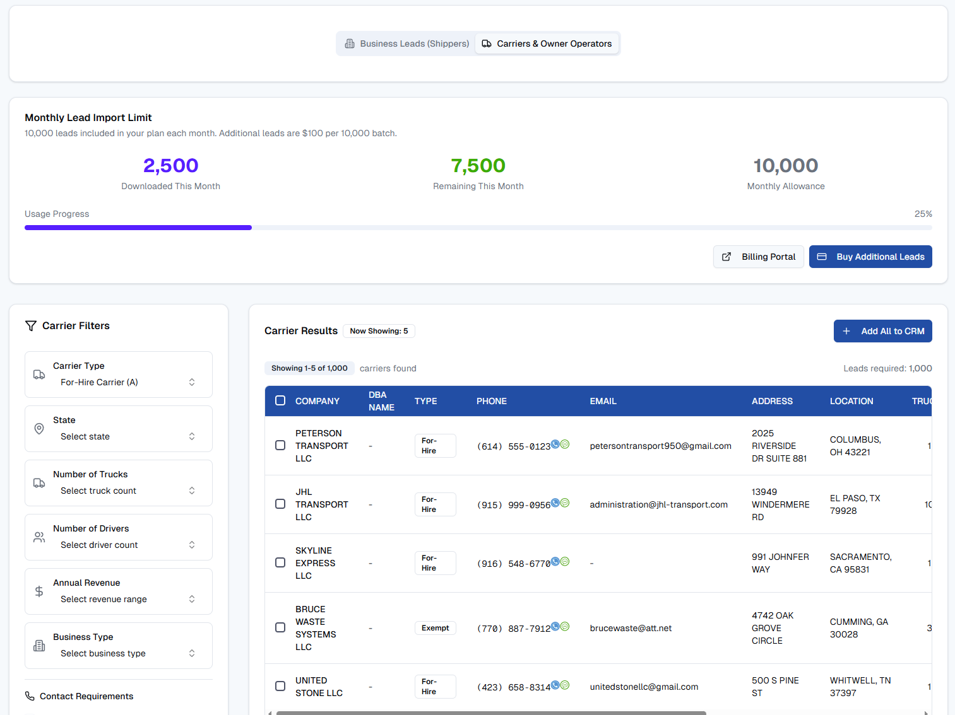Click the location pin icon in State filter
This screenshot has height=715, width=955.
click(x=39, y=429)
